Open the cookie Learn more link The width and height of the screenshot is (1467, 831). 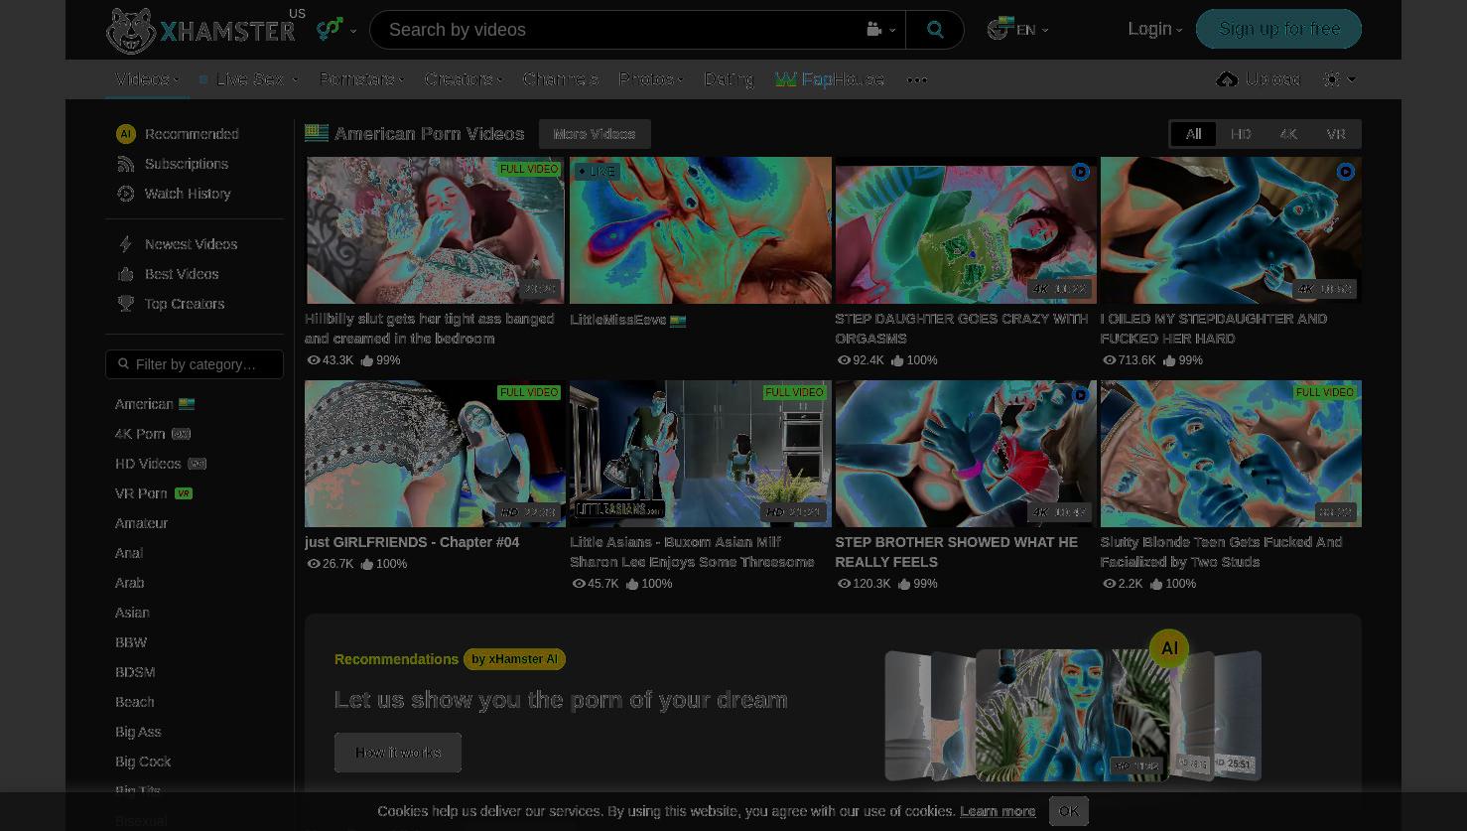998,811
